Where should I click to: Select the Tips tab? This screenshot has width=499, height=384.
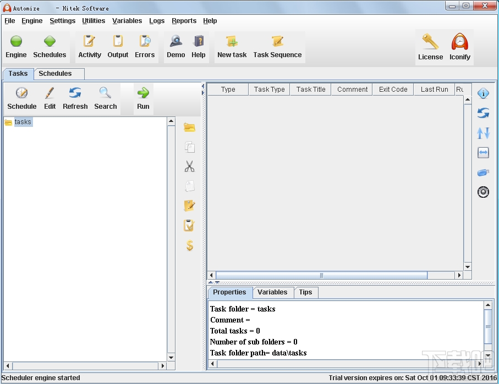coord(305,292)
